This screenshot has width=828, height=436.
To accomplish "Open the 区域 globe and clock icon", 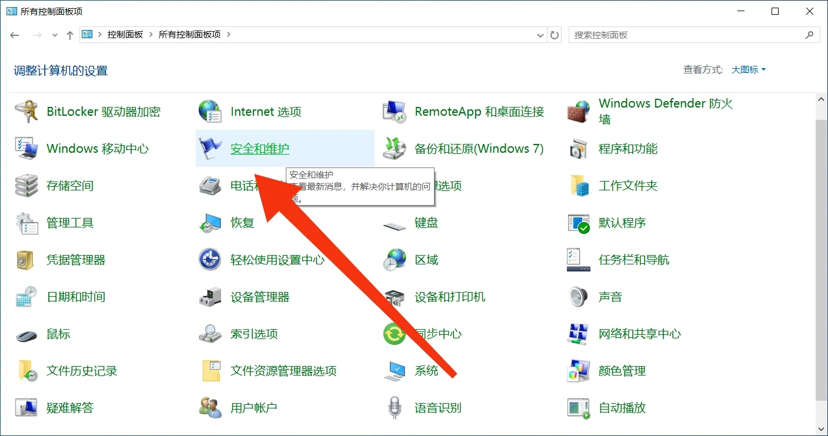I will [x=394, y=260].
